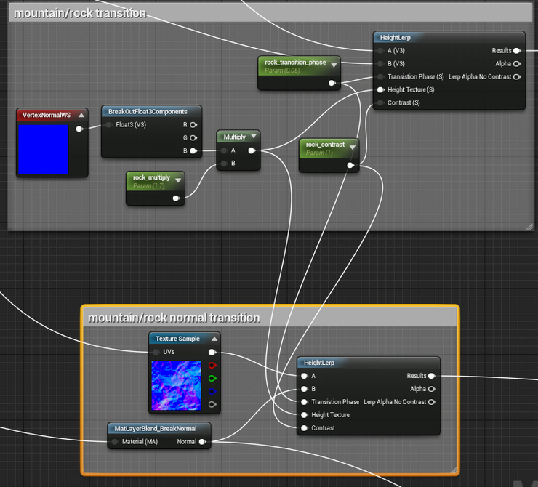The width and height of the screenshot is (538, 487).
Task: Click the Material (MA) input pin
Action: (x=115, y=442)
